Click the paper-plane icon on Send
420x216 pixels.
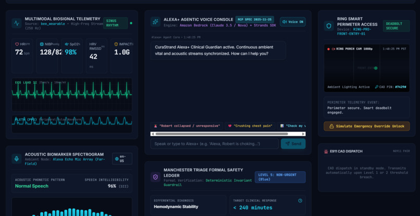(288, 144)
